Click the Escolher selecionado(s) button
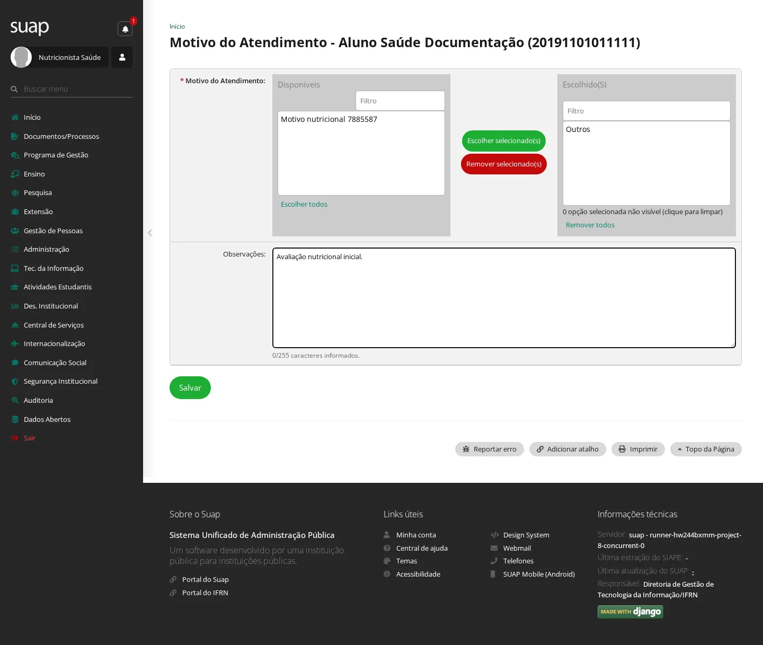The width and height of the screenshot is (763, 645). pyautogui.click(x=504, y=141)
